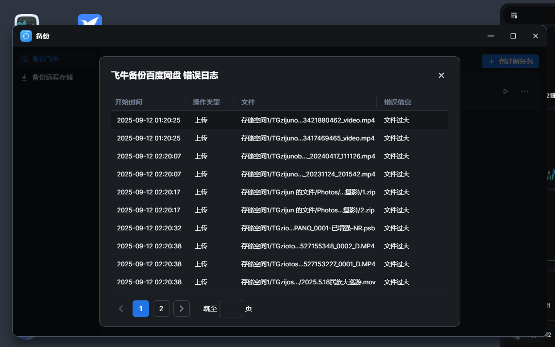Open the system monitor desktop icon

pos(27,20)
